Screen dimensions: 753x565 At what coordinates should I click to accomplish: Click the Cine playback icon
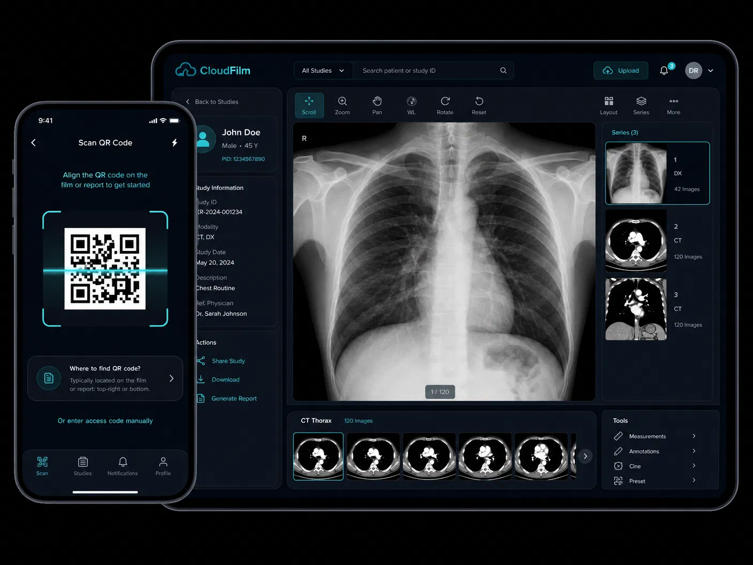618,466
